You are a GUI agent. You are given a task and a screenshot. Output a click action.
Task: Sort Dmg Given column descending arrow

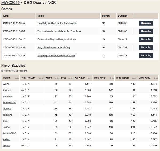[x=113, y=78]
